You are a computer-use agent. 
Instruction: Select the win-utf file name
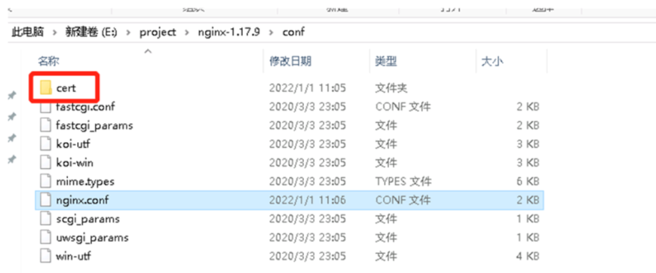(74, 256)
